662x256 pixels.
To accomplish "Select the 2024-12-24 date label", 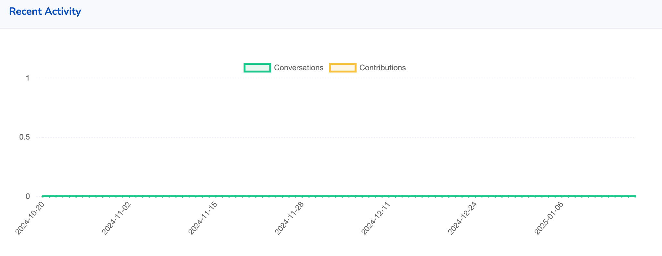I will pos(462,218).
